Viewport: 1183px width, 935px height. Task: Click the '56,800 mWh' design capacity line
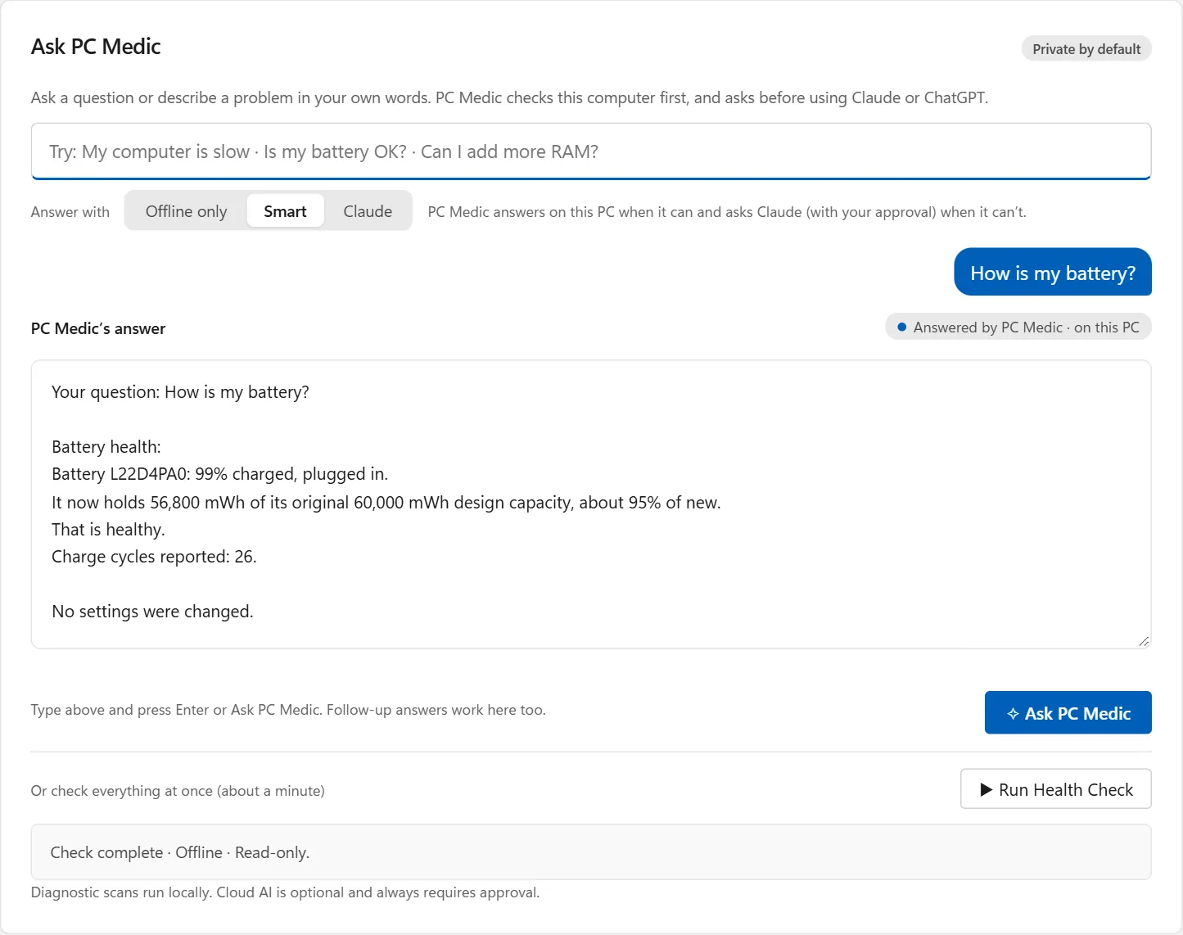click(386, 503)
